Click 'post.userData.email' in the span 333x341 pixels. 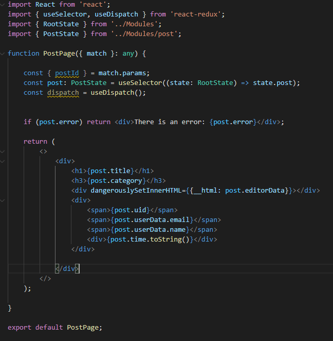click(x=152, y=220)
